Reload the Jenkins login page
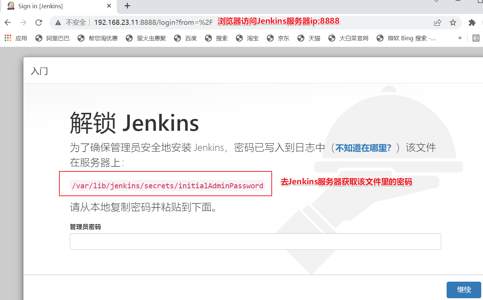This screenshot has width=483, height=300. (39, 23)
